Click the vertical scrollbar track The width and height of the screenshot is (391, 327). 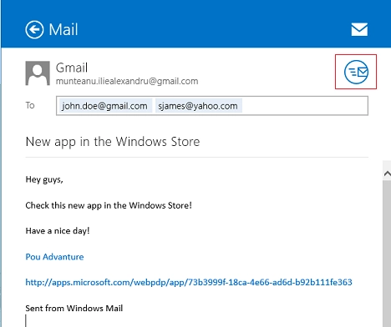(387, 253)
